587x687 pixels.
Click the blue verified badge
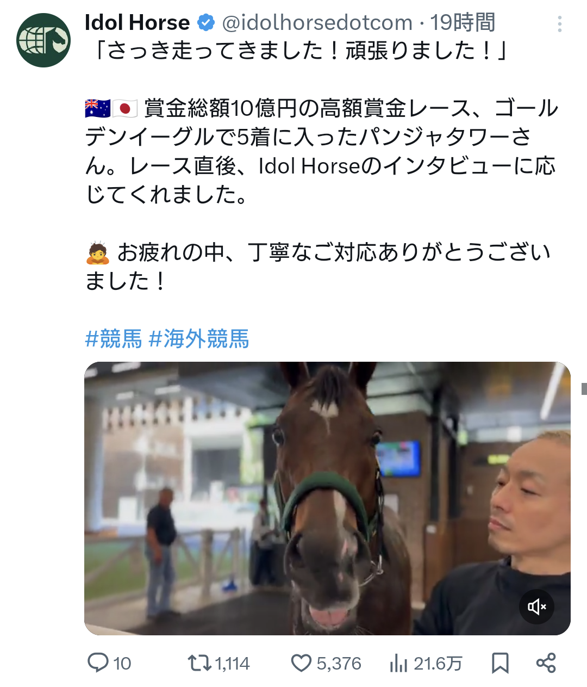coord(205,23)
